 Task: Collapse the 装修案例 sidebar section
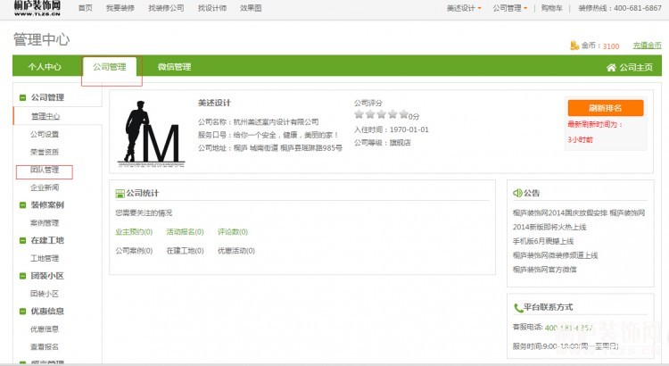click(x=22, y=204)
